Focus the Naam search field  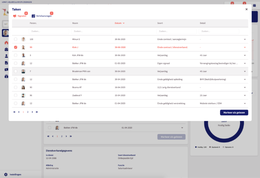click(x=91, y=31)
